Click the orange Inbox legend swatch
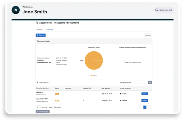The image size is (183, 121). pos(91,76)
